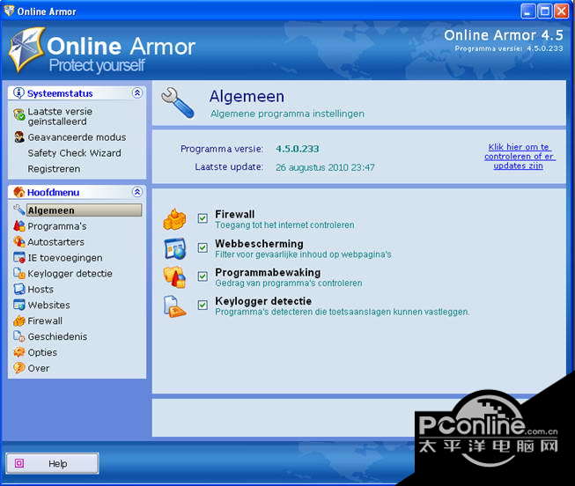Screen dimensions: 575x486
Task: Collapse the Hoofdmenu panel
Action: [137, 191]
